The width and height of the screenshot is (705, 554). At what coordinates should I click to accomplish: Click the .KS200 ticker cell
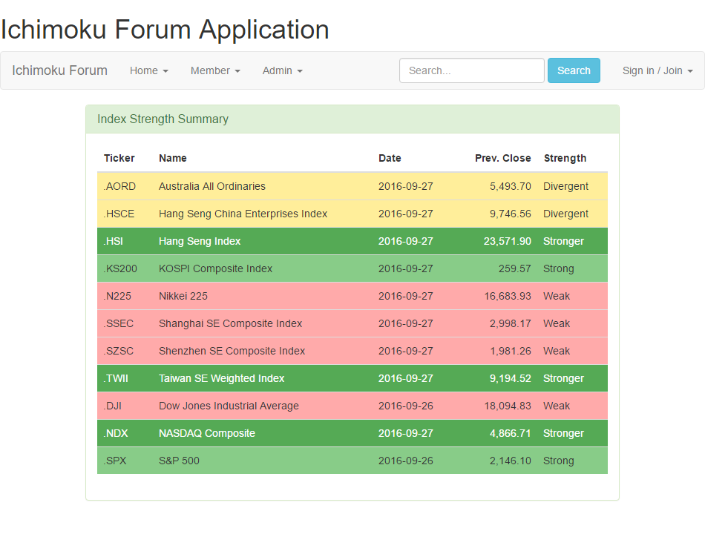(x=120, y=268)
